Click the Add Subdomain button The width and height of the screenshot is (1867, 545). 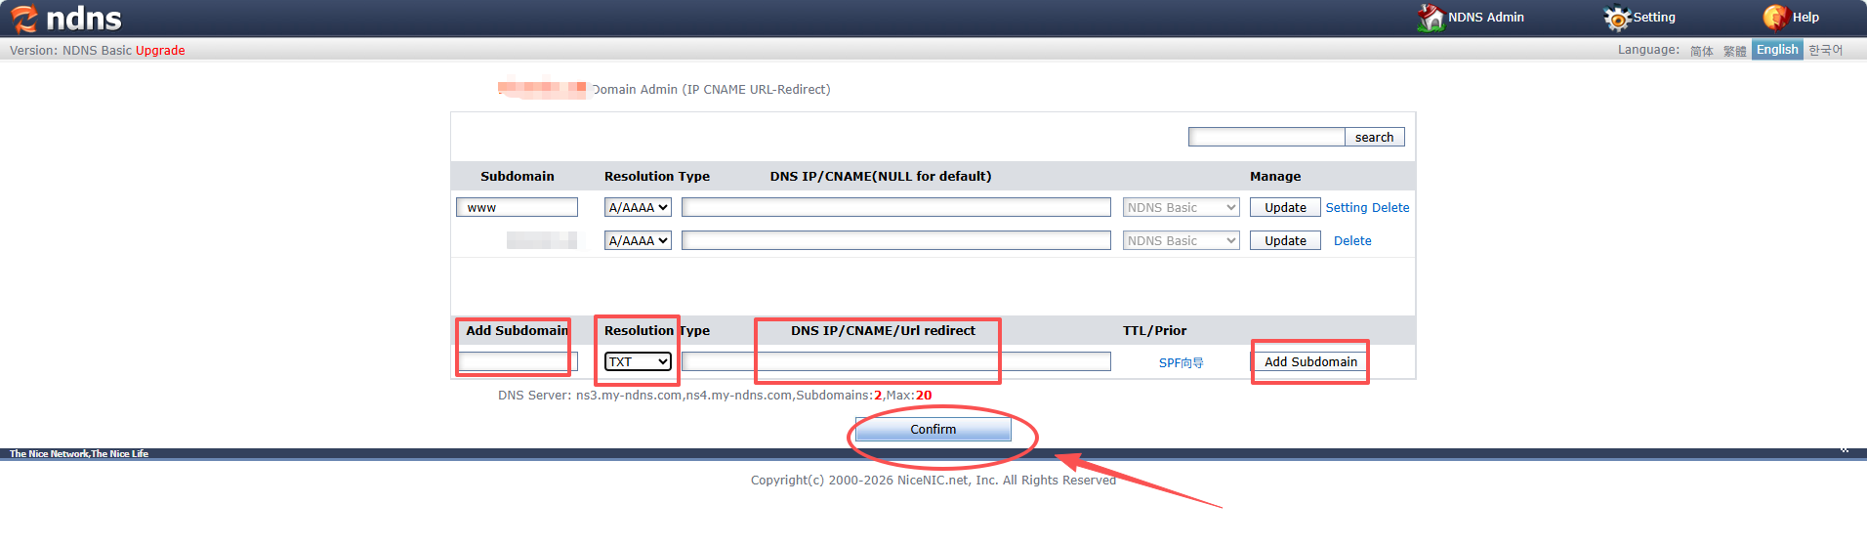pyautogui.click(x=1309, y=362)
